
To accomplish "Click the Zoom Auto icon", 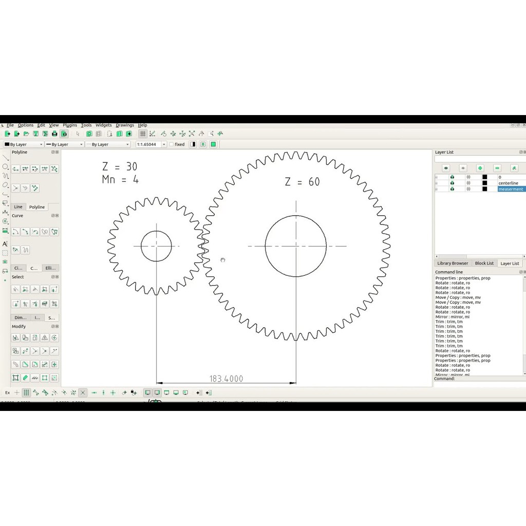I will 192,134.
